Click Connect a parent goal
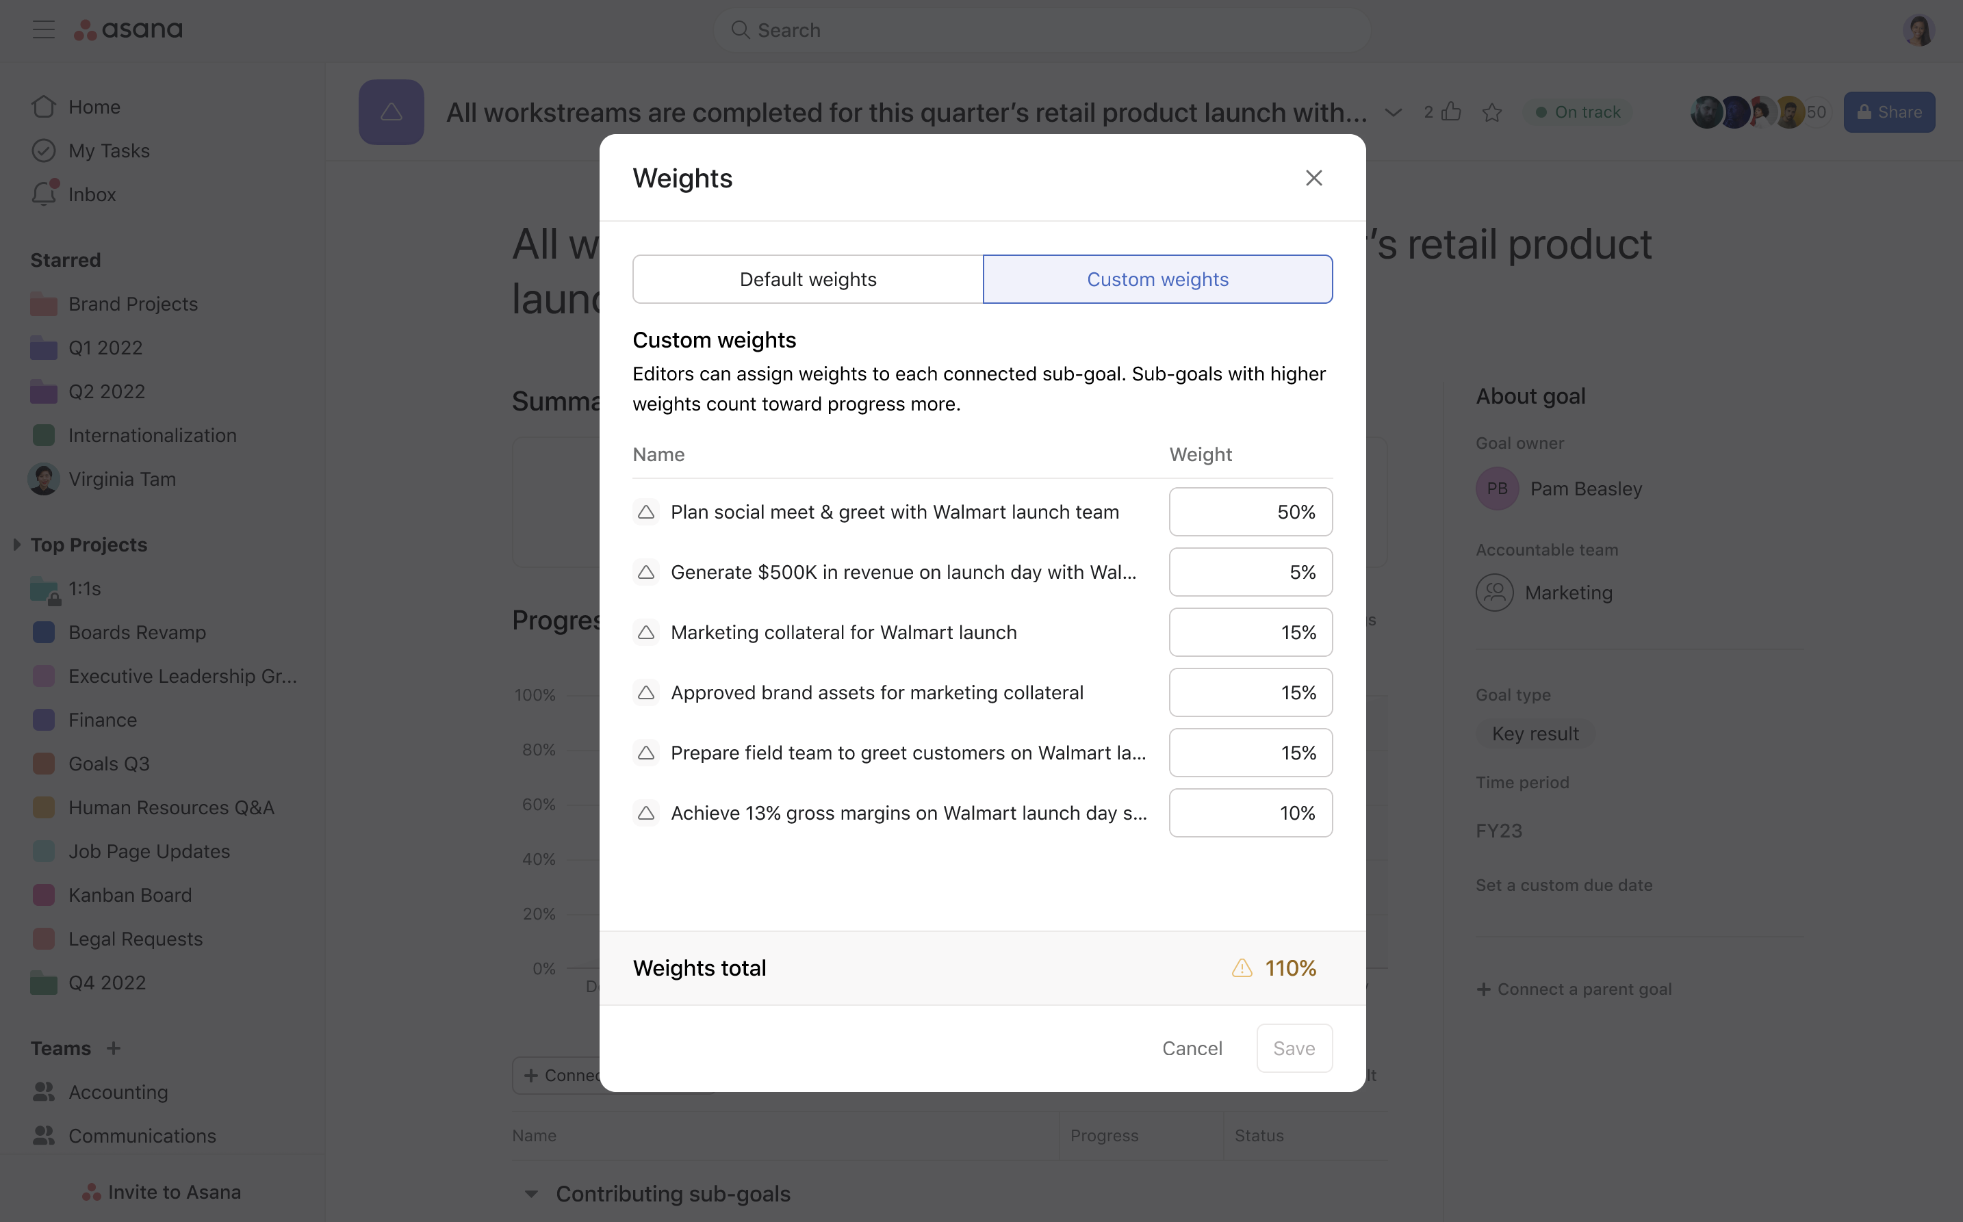 tap(1574, 989)
